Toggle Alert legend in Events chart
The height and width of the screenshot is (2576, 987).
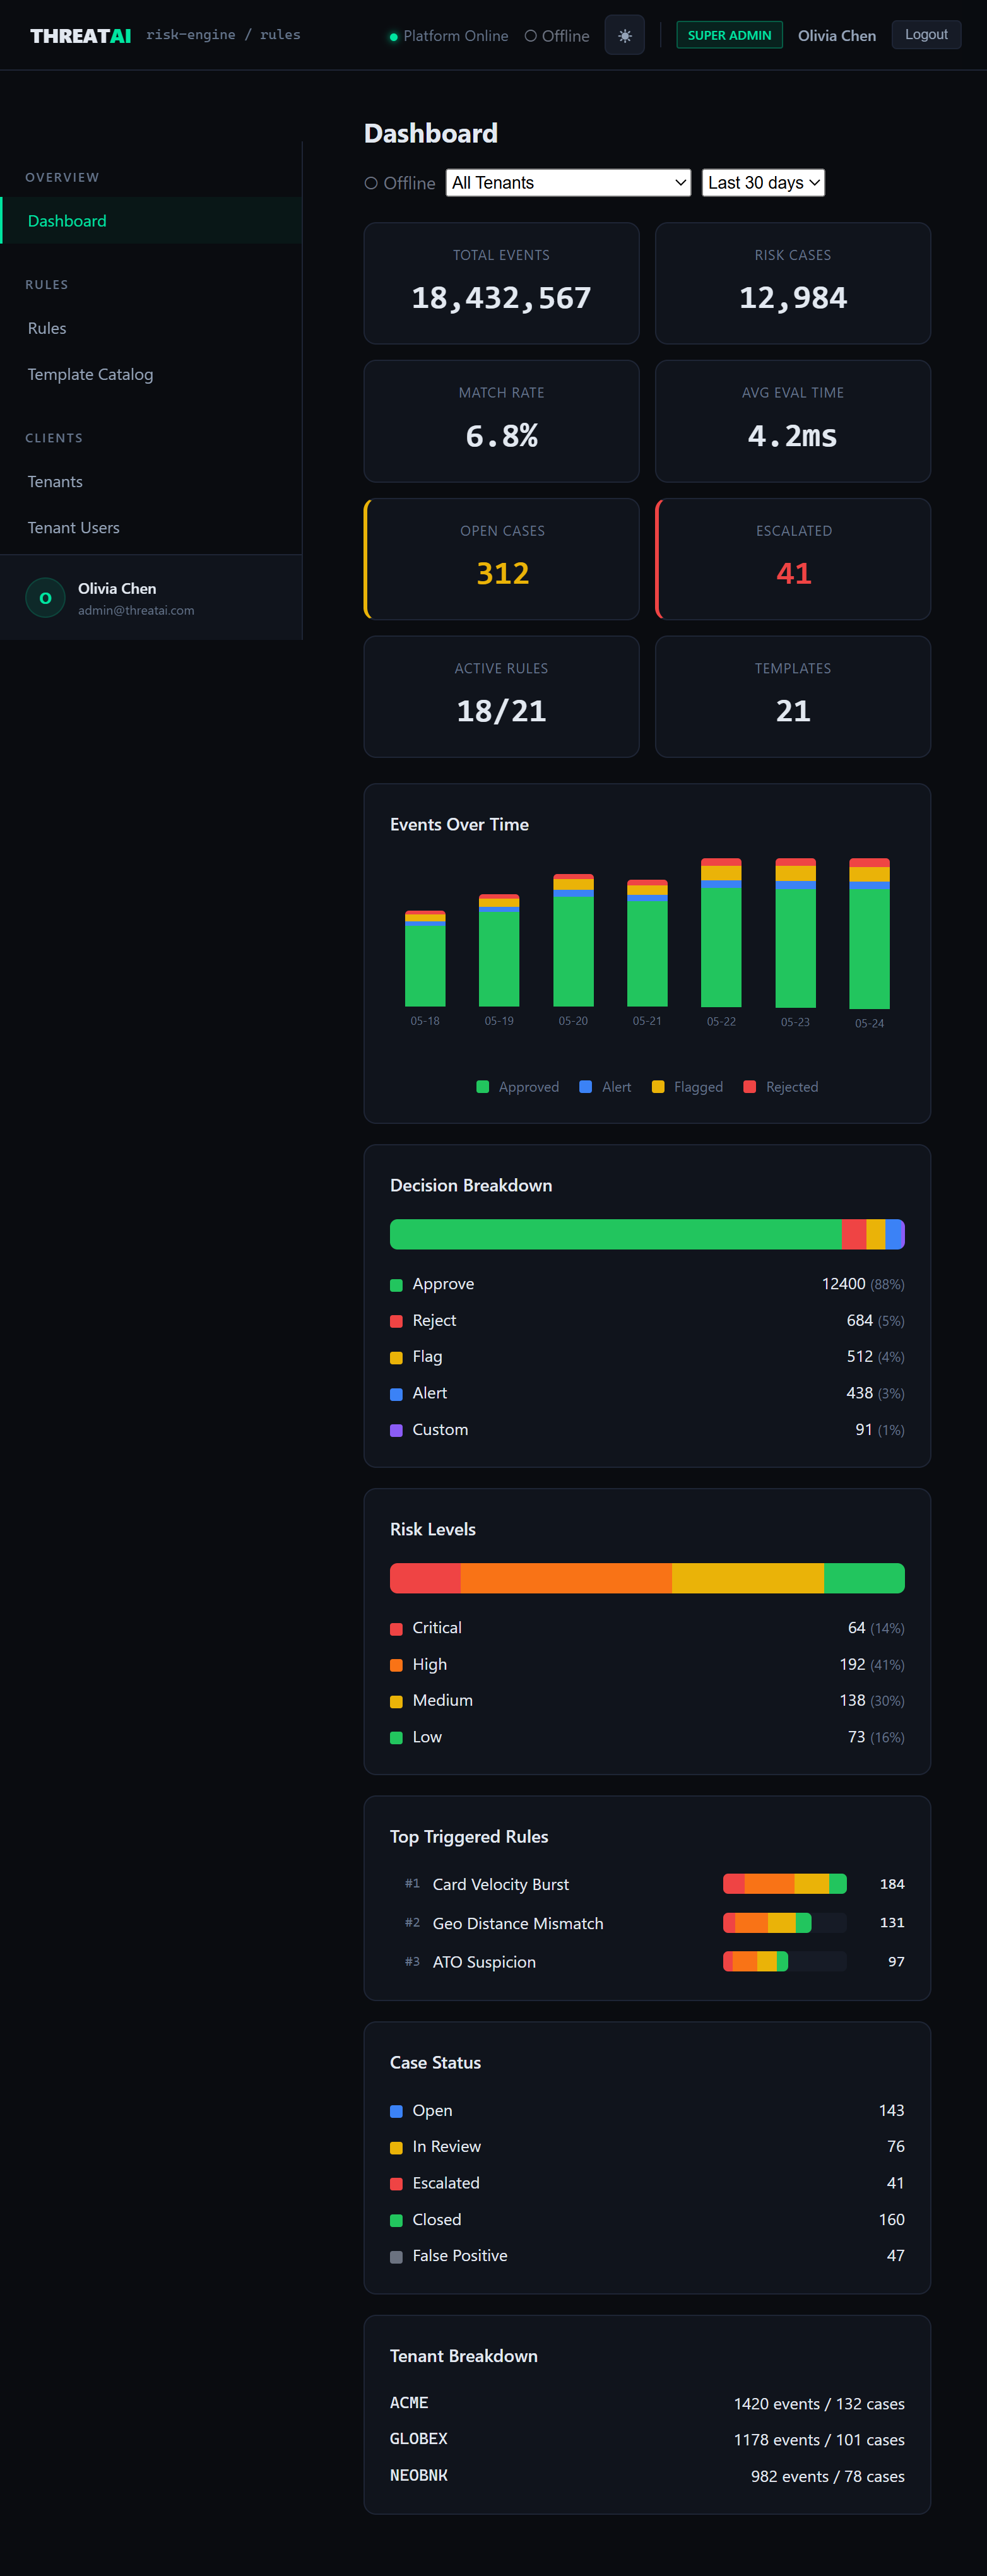tap(605, 1087)
